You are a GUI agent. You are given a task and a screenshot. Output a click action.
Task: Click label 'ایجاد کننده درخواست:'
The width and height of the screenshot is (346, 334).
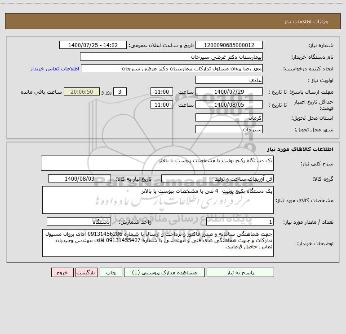coord(308,69)
